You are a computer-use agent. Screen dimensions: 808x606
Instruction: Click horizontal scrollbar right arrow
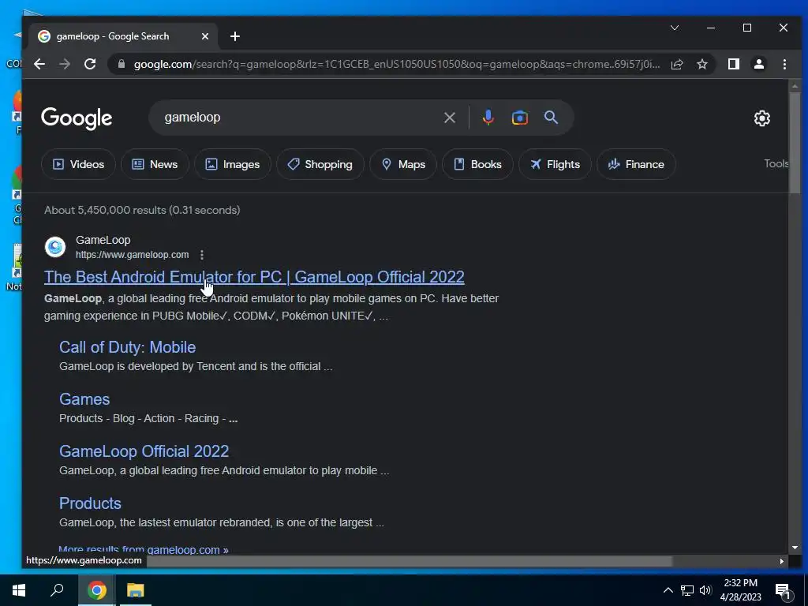pyautogui.click(x=782, y=561)
